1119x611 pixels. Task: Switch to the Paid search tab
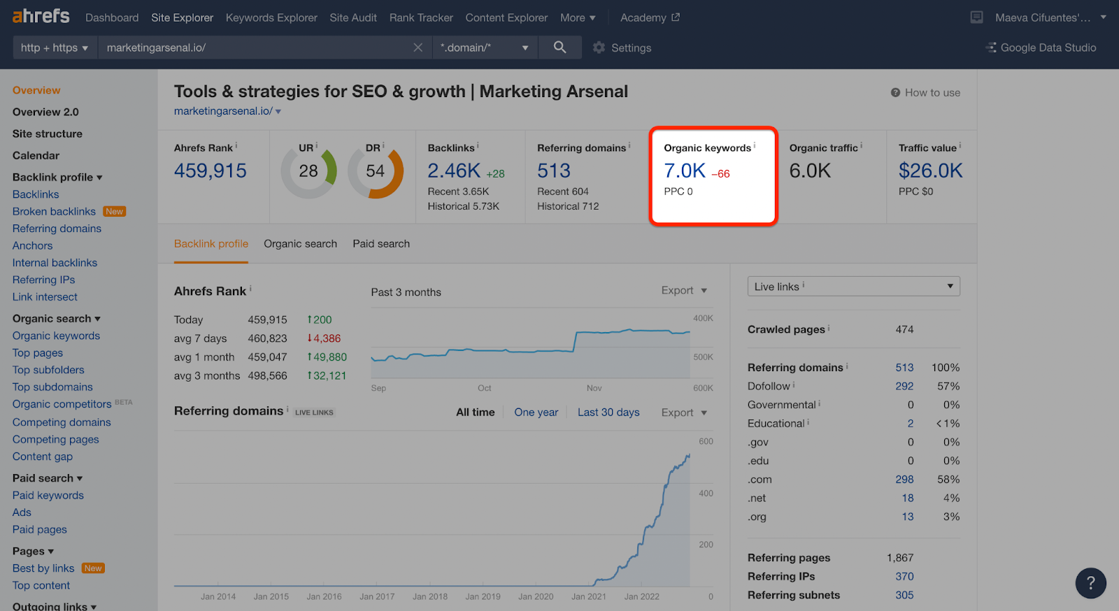click(381, 244)
